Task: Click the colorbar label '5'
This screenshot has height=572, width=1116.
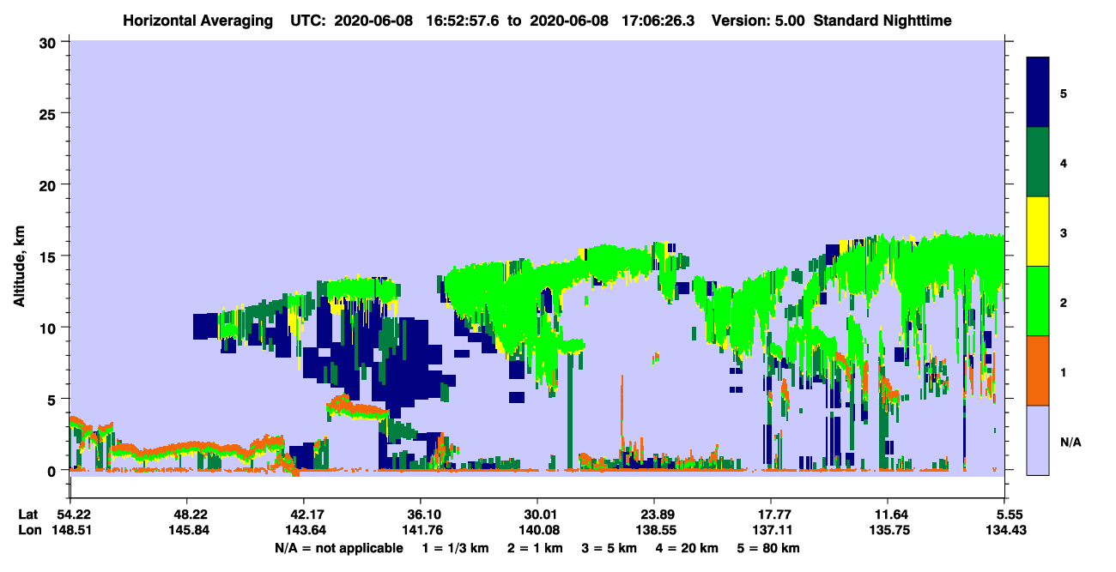Action: [x=1064, y=93]
